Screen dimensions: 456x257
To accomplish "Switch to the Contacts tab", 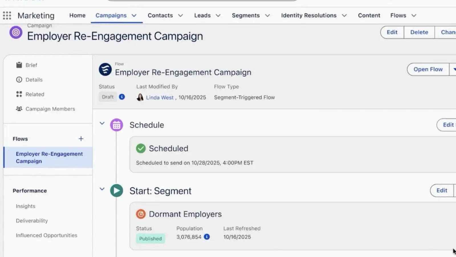I will (x=160, y=15).
